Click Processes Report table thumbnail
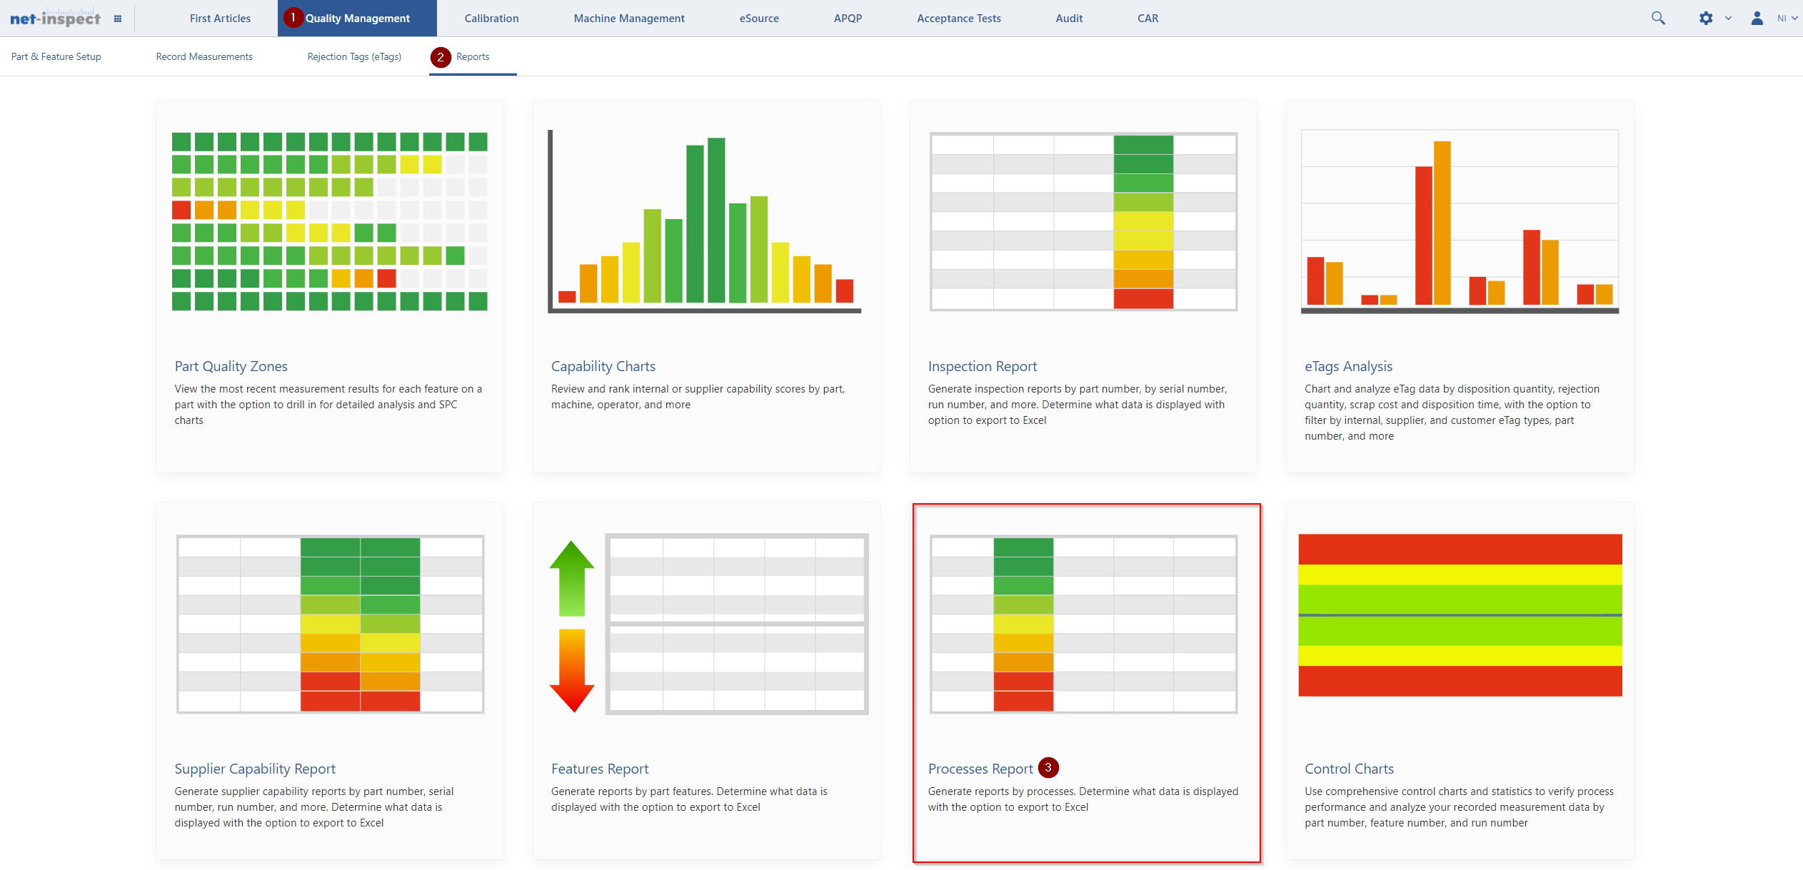Viewport: 1803px width, 870px height. click(1083, 624)
